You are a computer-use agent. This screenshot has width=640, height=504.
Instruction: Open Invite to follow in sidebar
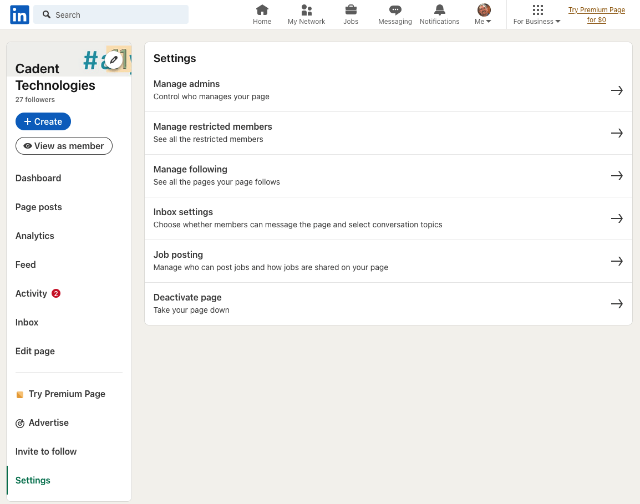(46, 451)
